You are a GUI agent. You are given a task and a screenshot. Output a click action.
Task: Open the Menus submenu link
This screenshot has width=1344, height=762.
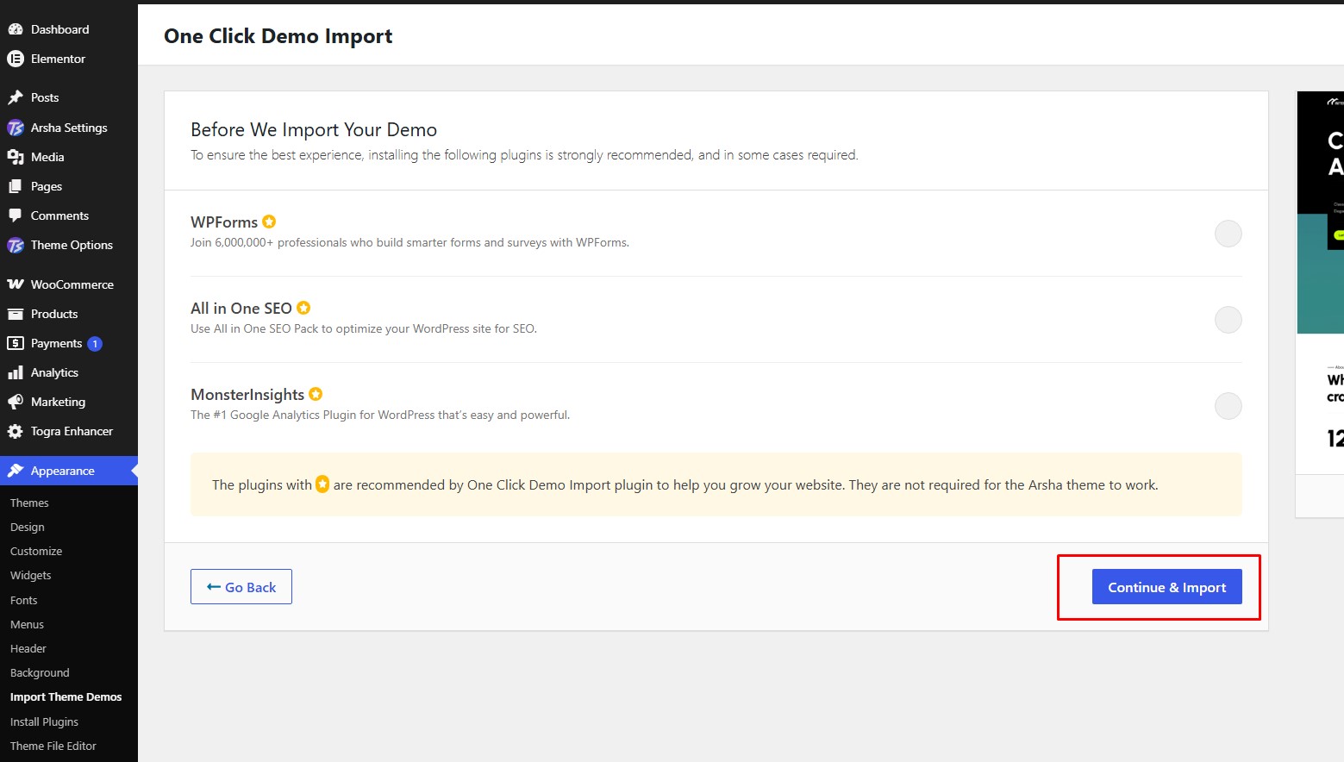pos(27,624)
